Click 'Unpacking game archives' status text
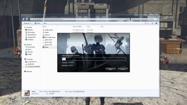The image size is (187, 105). pyautogui.click(x=72, y=56)
